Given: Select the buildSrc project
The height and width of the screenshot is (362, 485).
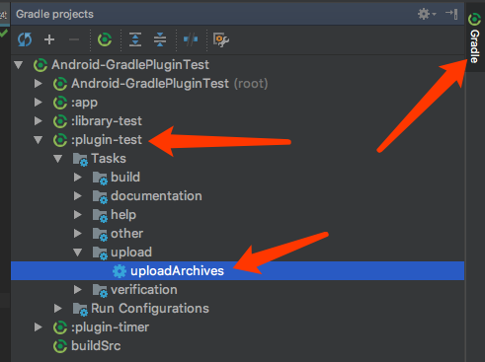Looking at the screenshot, I should [x=96, y=346].
